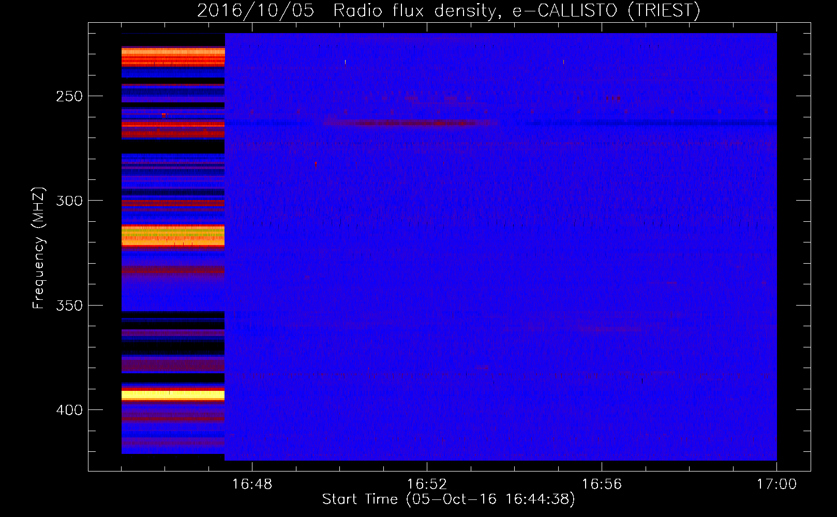
Task: Click the bright yellow band near 395 MHz
Action: click(x=173, y=396)
